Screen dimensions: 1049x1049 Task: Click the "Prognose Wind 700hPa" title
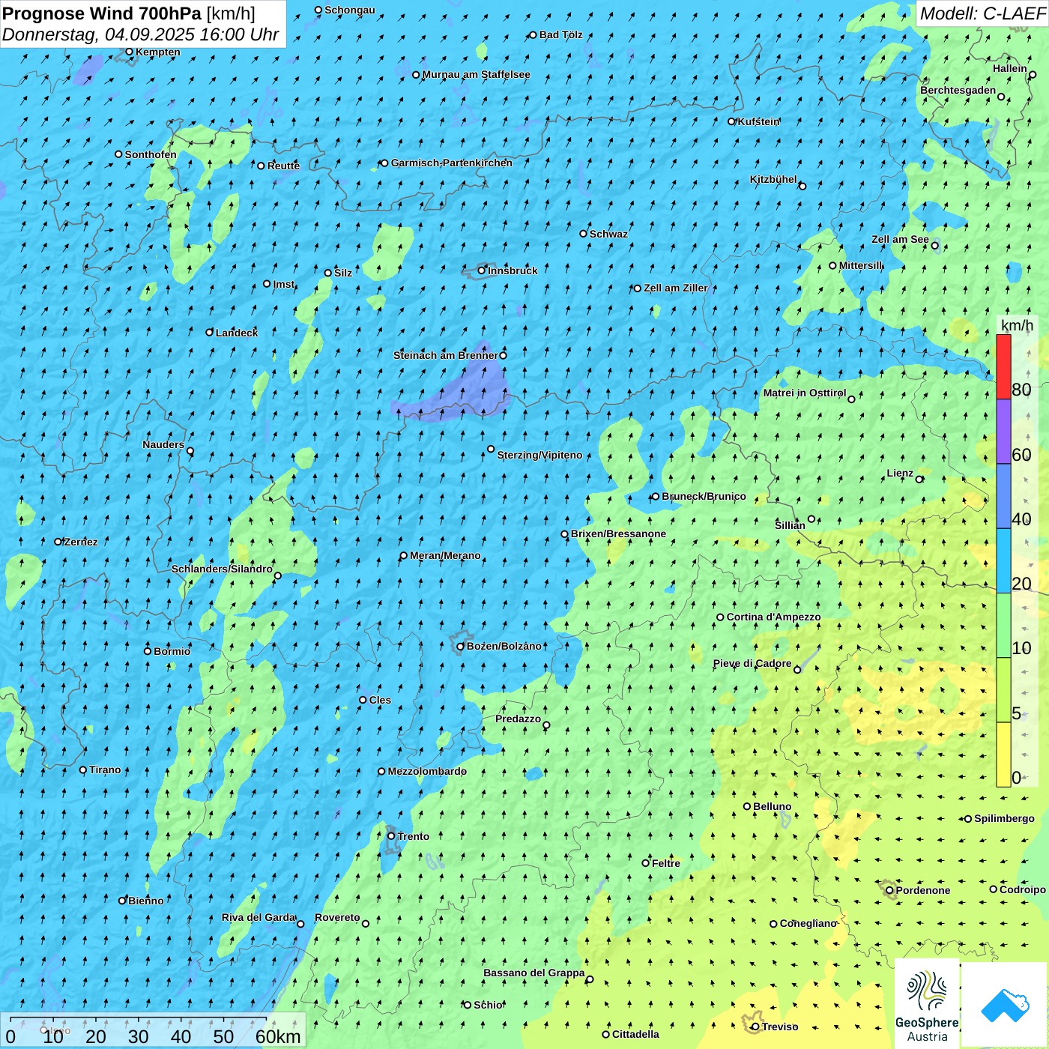[x=102, y=13]
